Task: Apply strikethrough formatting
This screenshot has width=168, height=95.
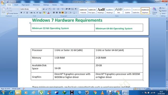Action: (x=31, y=13)
